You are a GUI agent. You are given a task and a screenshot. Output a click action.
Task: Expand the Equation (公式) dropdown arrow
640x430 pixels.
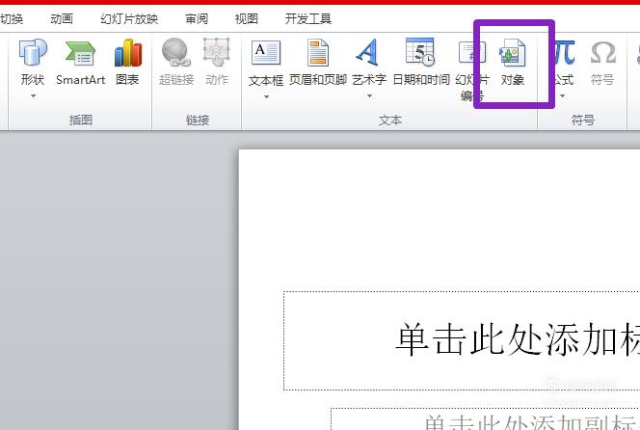pyautogui.click(x=563, y=96)
